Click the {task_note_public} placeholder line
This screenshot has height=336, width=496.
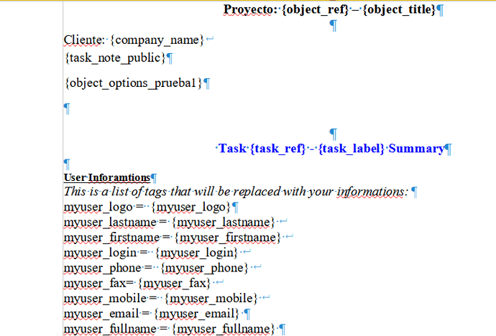click(115, 57)
